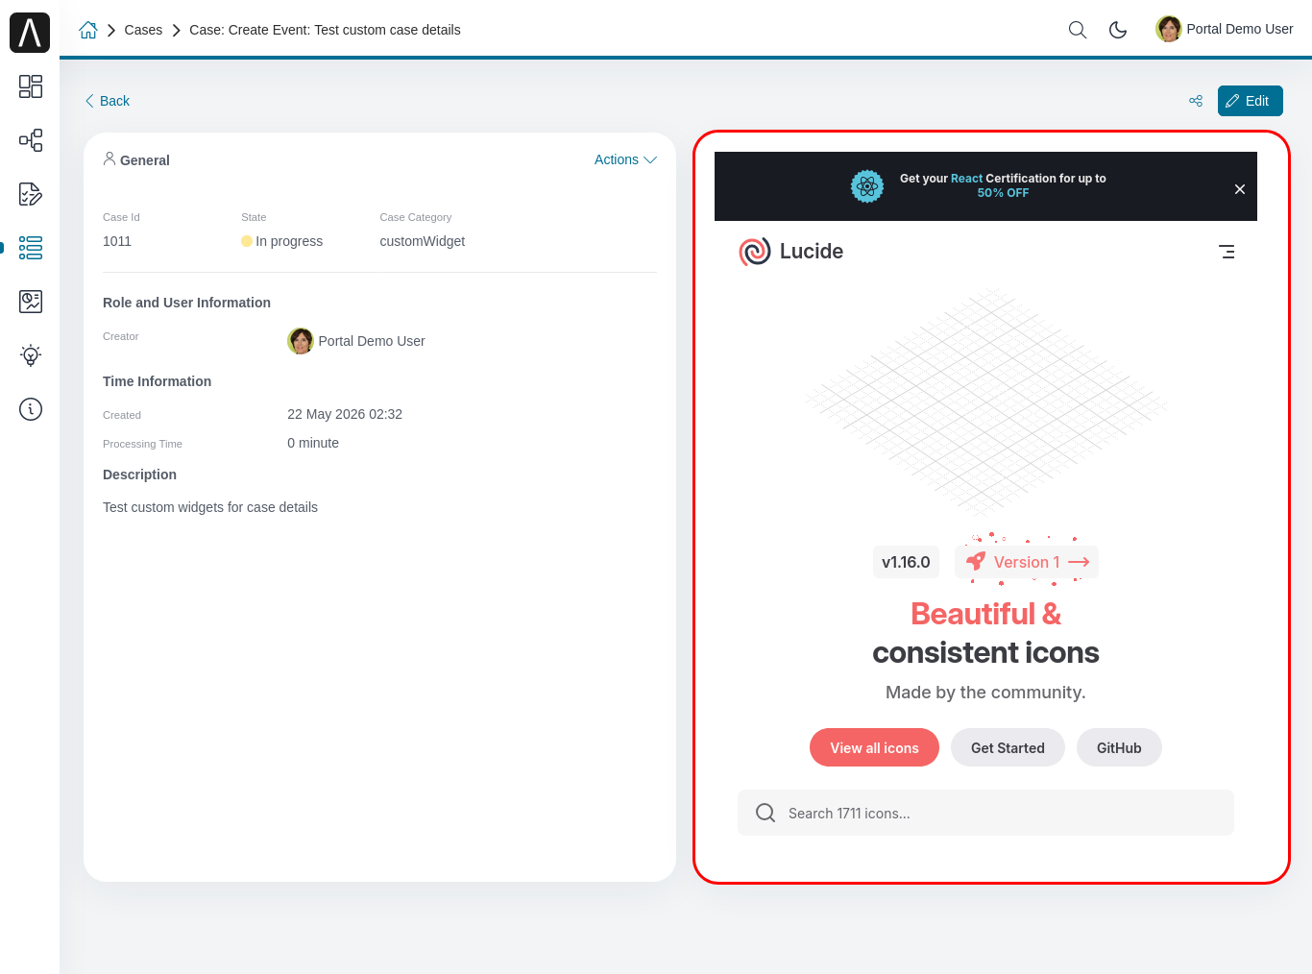1312x974 pixels.
Task: Open the GitHub button
Action: 1119,747
